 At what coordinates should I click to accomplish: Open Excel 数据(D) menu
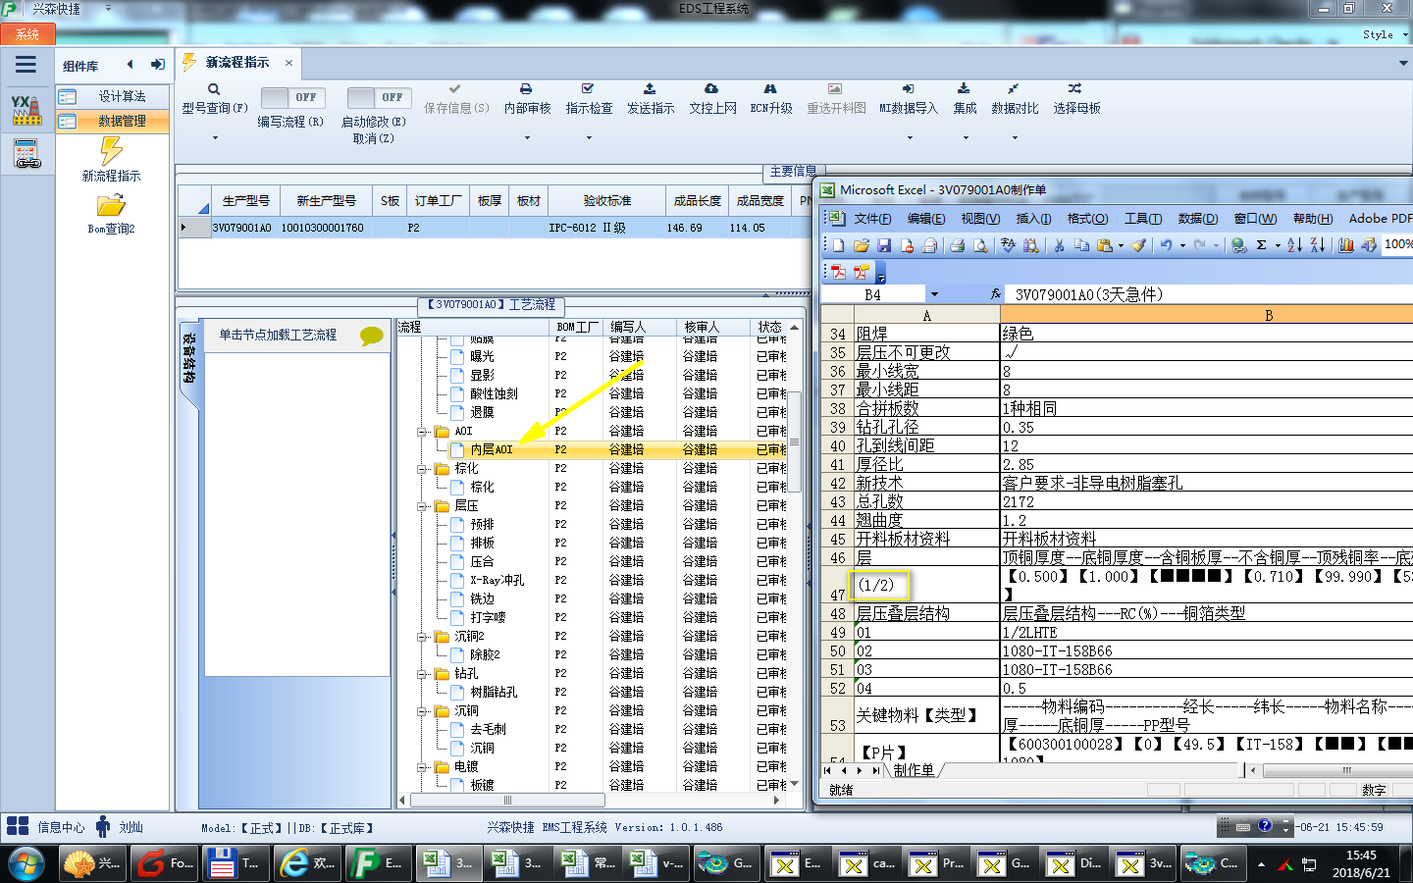tap(1197, 219)
